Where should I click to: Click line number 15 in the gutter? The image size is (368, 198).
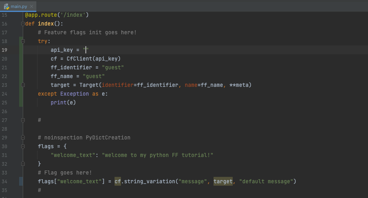pos(4,15)
